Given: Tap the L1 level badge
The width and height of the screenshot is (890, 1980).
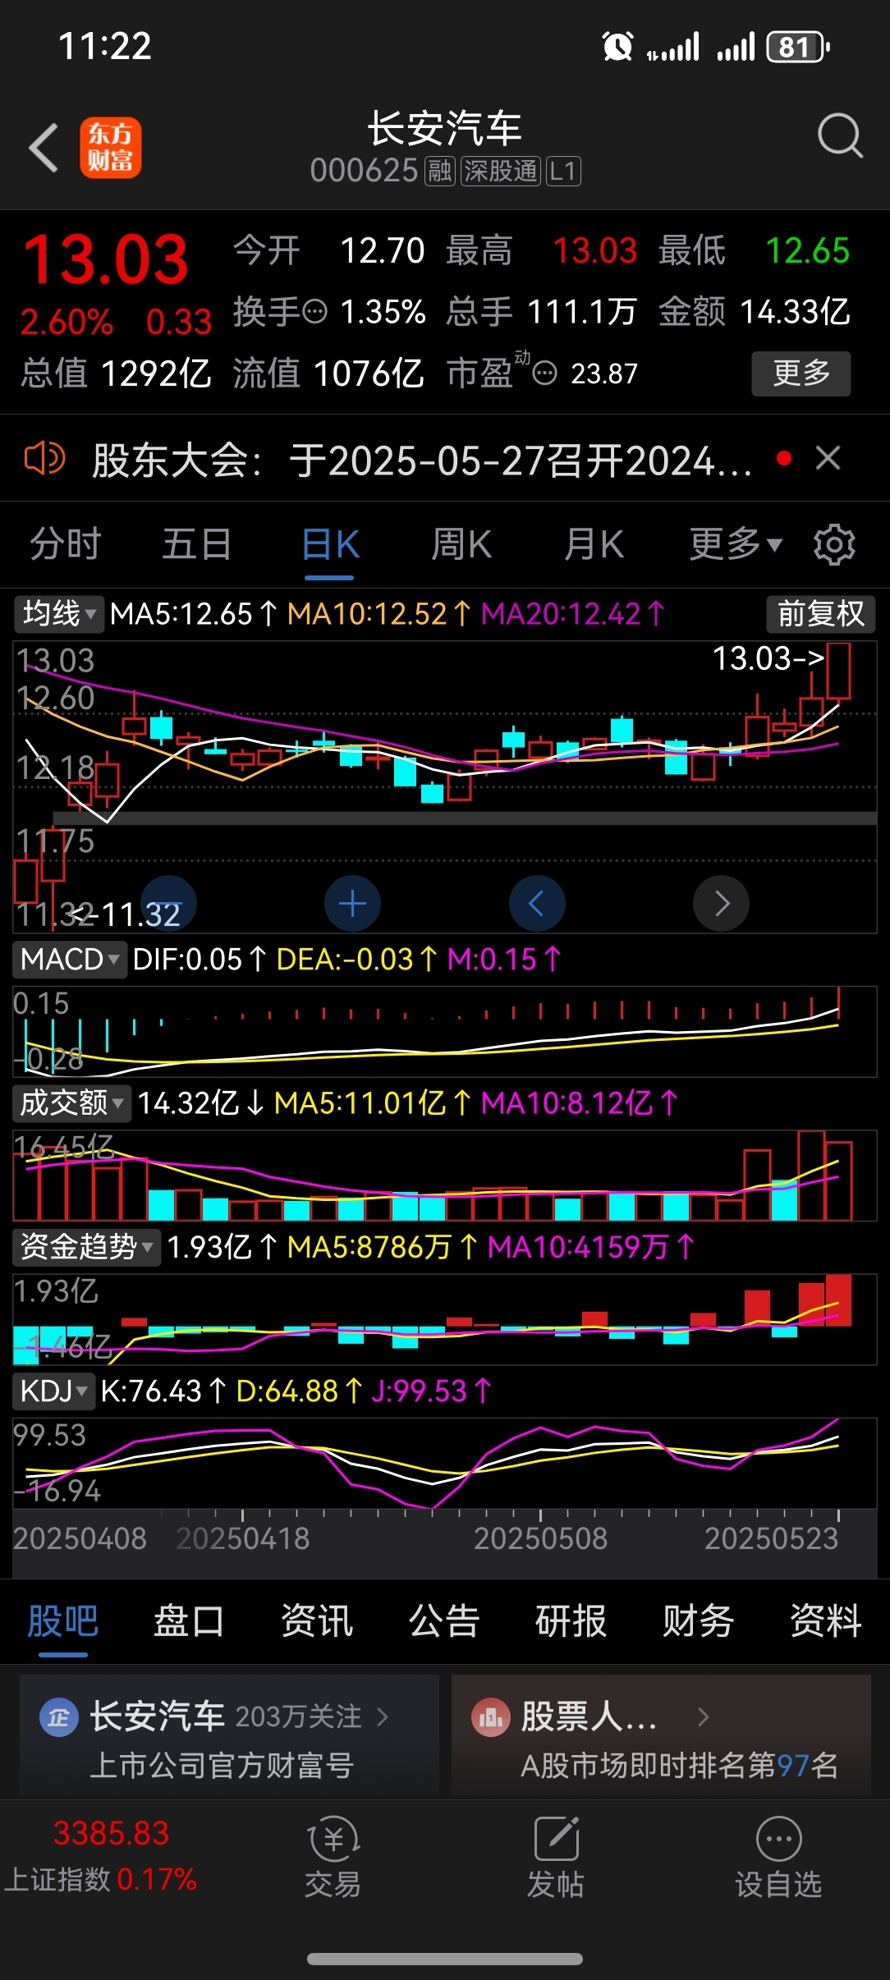Looking at the screenshot, I should coord(563,172).
